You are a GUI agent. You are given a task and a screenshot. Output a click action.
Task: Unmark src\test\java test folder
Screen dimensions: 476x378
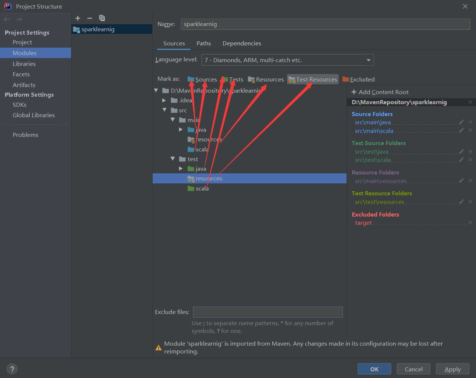point(470,151)
